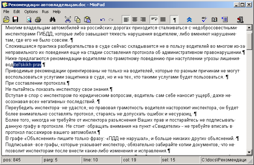Viewport: 254px width, 165px height.
Task: Open print preview with magnifier page icon
Action: coord(29,20)
